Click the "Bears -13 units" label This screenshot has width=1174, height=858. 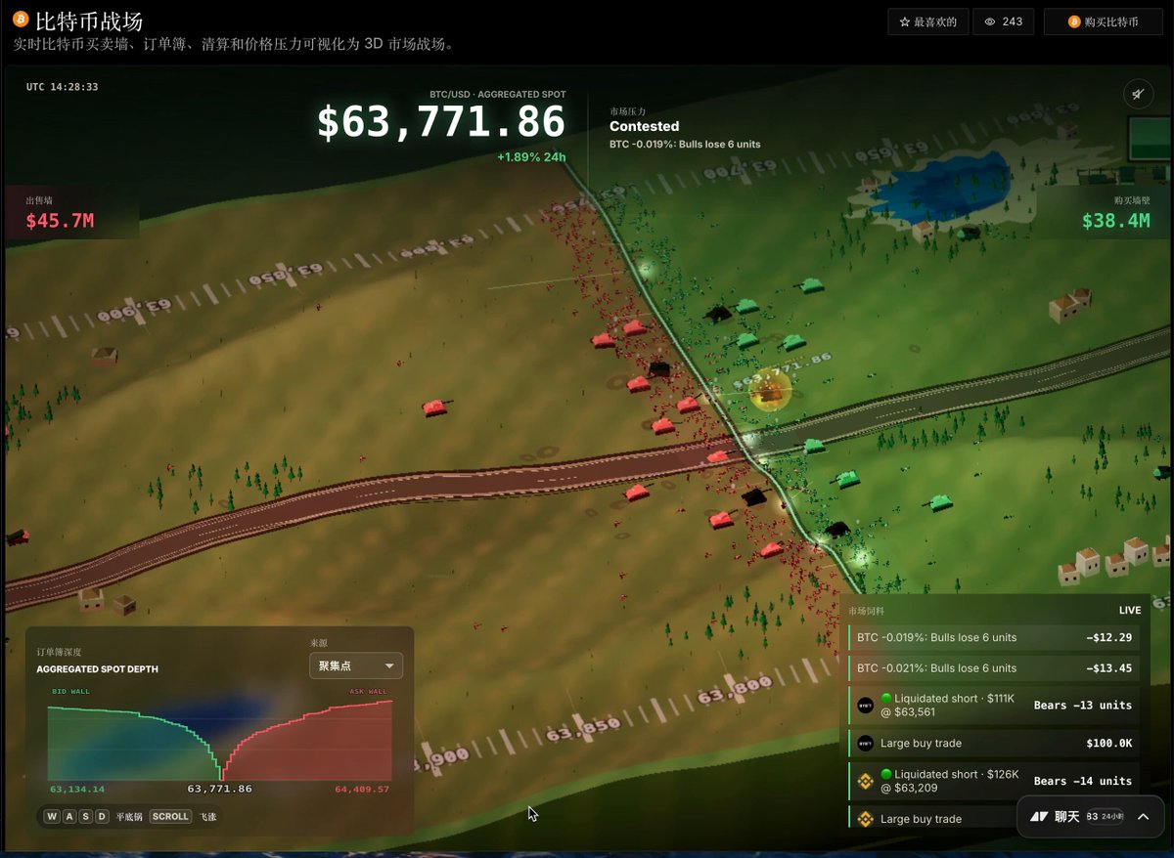tap(1082, 706)
